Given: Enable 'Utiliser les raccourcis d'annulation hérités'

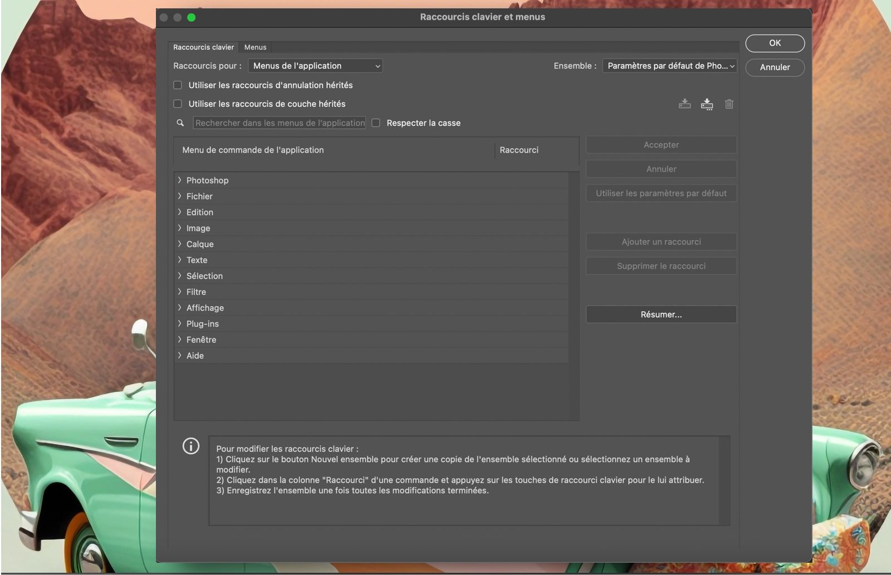Looking at the screenshot, I should tap(177, 85).
